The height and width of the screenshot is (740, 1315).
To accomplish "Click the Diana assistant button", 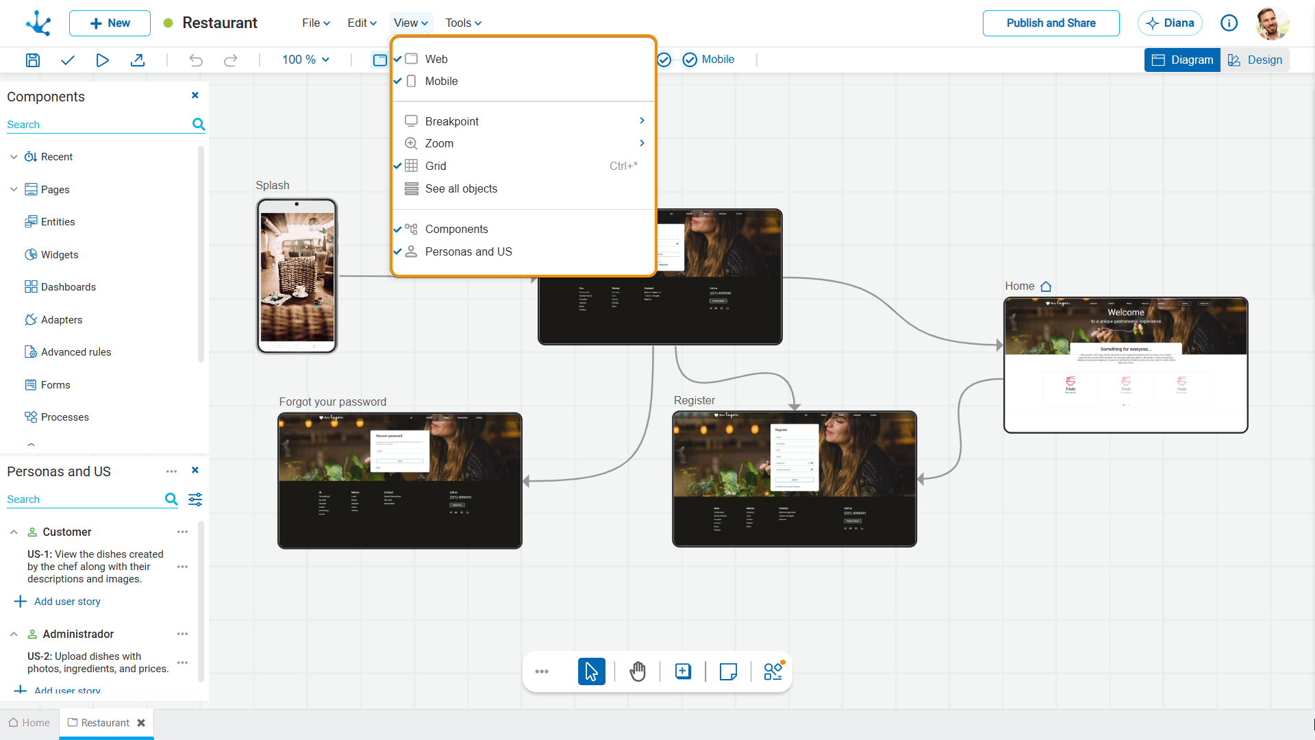I will coord(1170,23).
